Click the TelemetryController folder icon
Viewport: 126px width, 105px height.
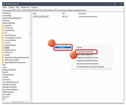coord(3,60)
